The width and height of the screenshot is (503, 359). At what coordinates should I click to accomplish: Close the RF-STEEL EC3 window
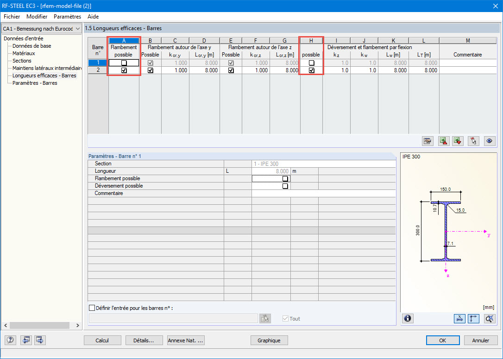click(495, 6)
